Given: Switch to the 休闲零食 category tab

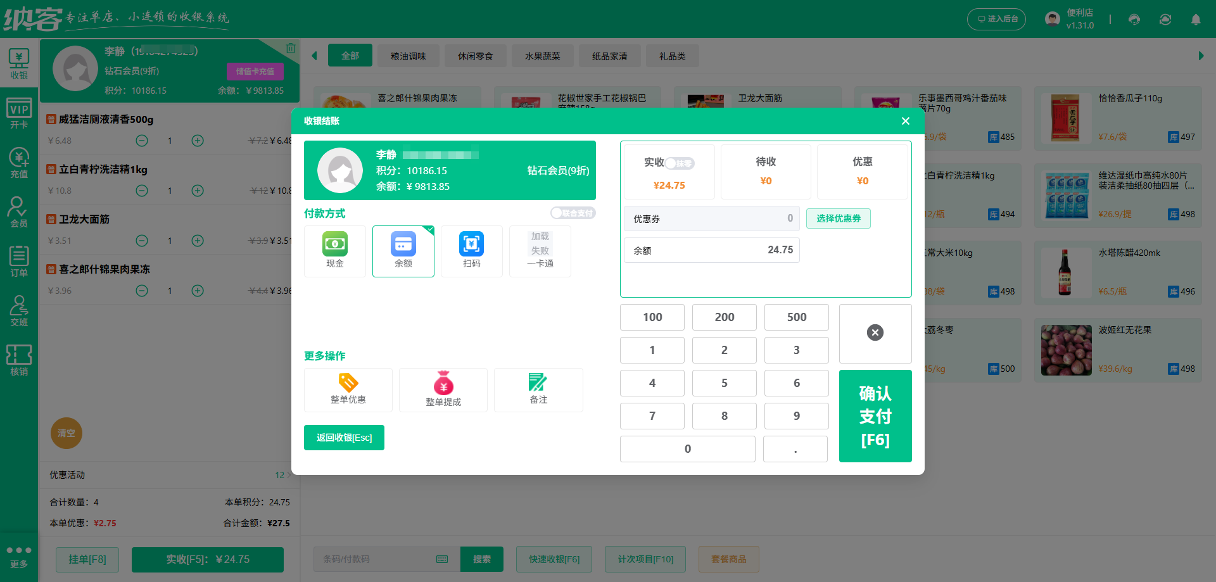Looking at the screenshot, I should [475, 56].
